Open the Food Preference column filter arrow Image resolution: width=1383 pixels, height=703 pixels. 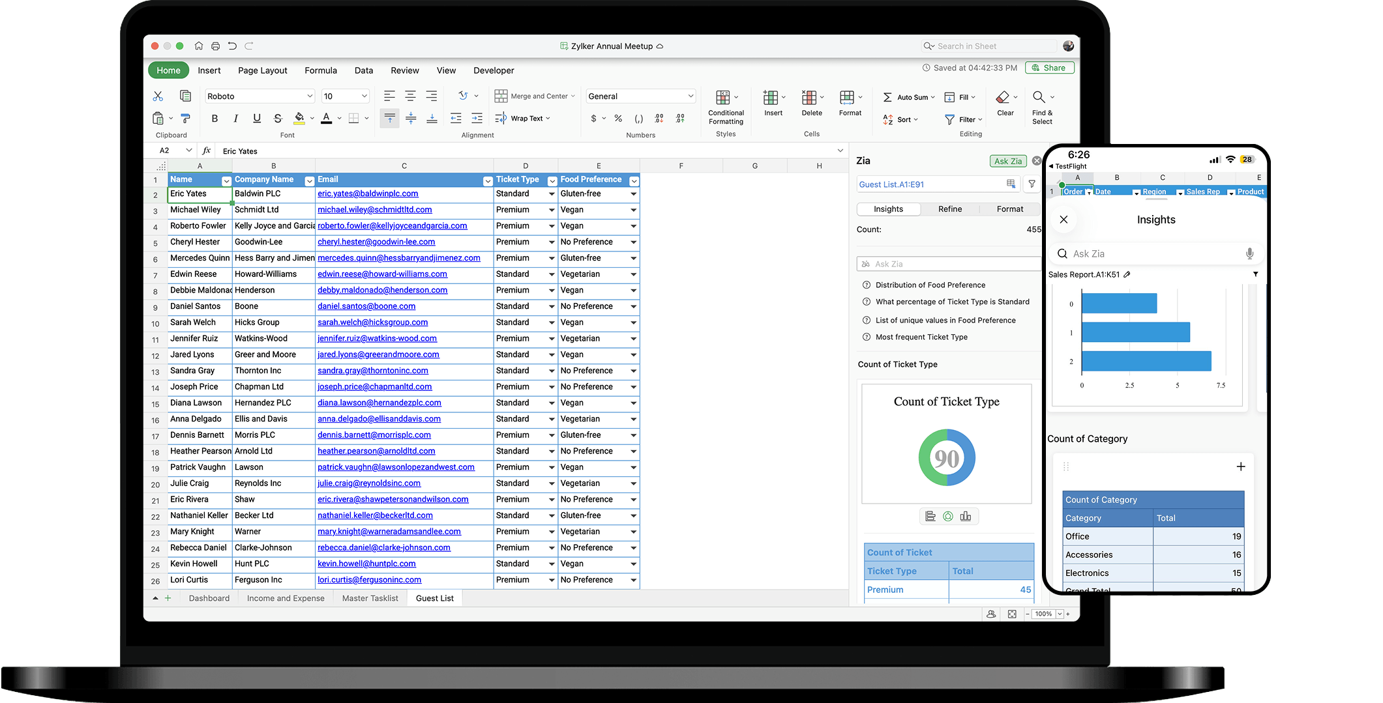(x=633, y=180)
